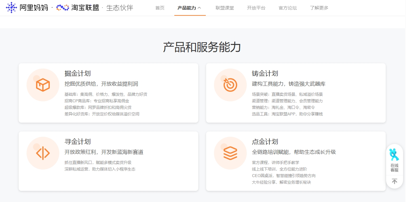The height and width of the screenshot is (202, 406).
Task: Go to 首页 in navigation
Action: click(160, 8)
